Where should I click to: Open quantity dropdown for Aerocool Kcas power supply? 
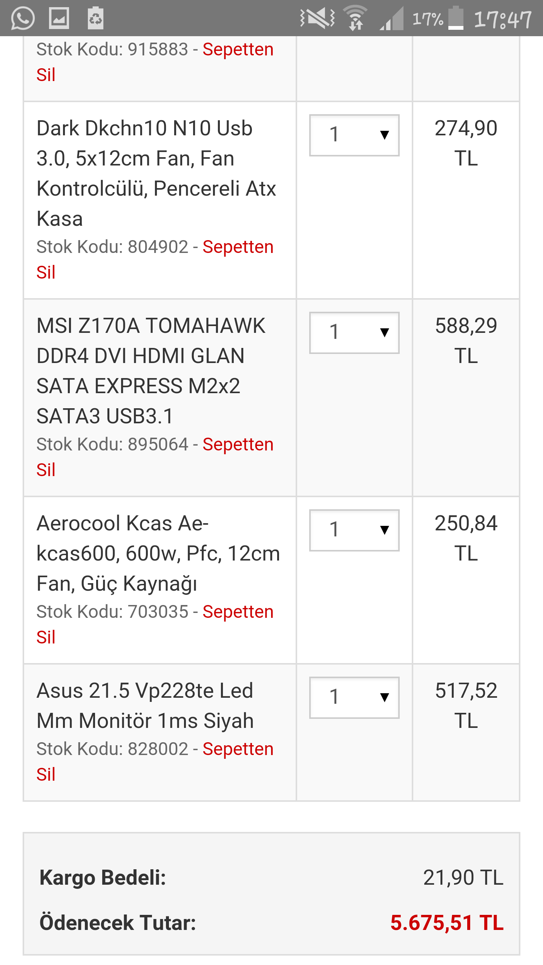point(354,530)
